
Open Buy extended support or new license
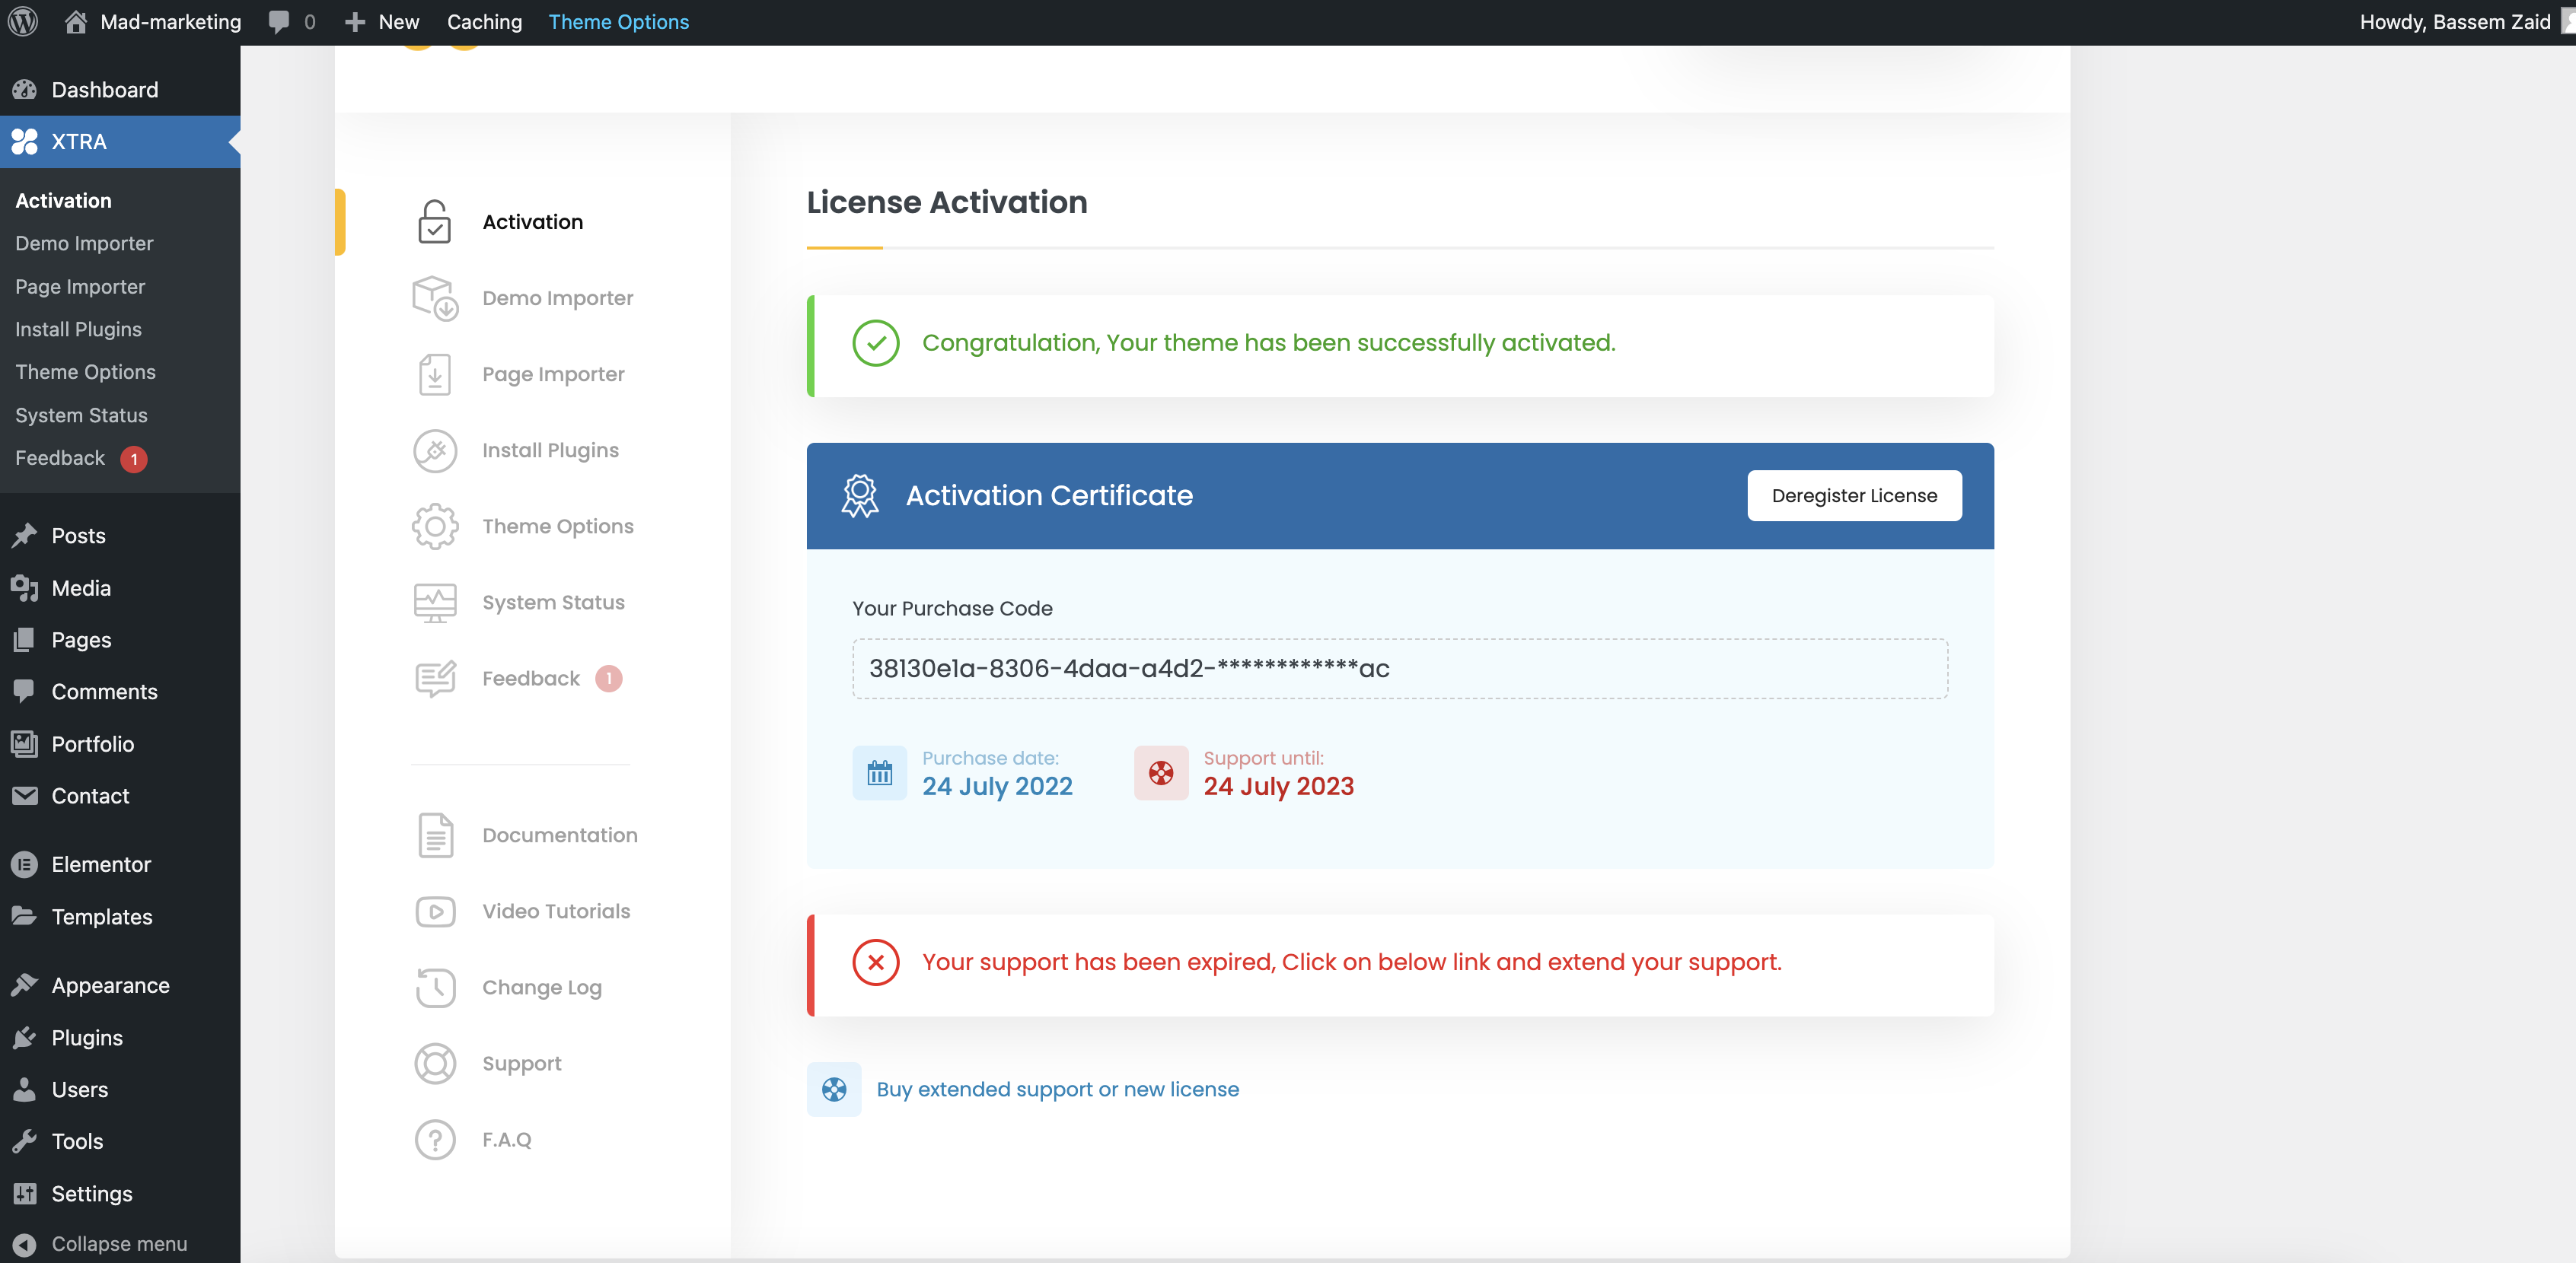click(1057, 1090)
